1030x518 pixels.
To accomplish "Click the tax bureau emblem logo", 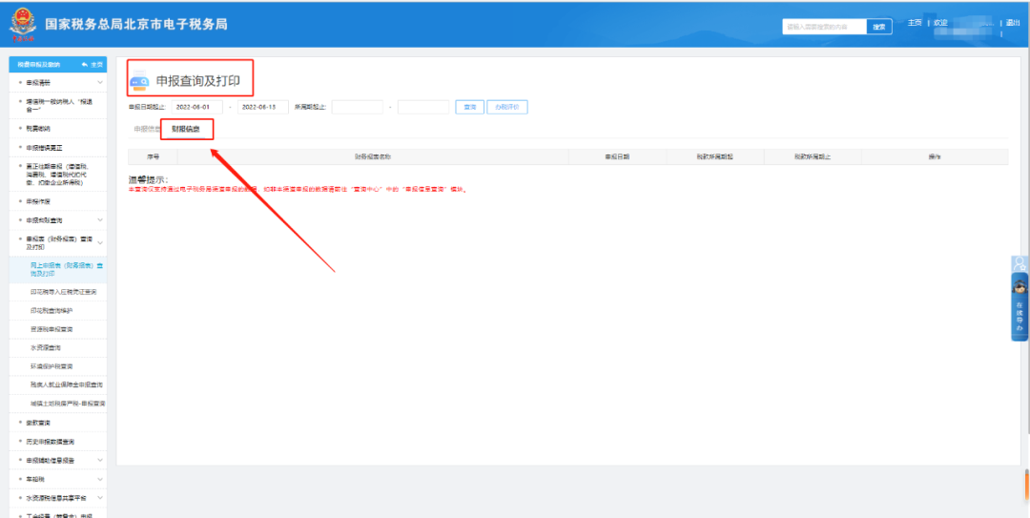I will coord(23,25).
